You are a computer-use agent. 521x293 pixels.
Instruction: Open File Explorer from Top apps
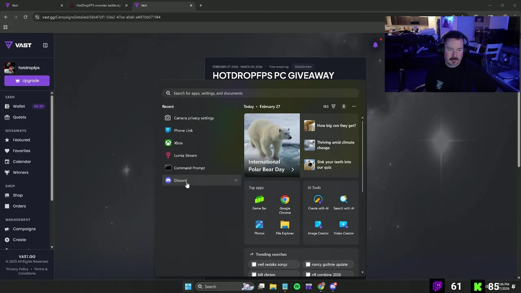click(x=285, y=227)
